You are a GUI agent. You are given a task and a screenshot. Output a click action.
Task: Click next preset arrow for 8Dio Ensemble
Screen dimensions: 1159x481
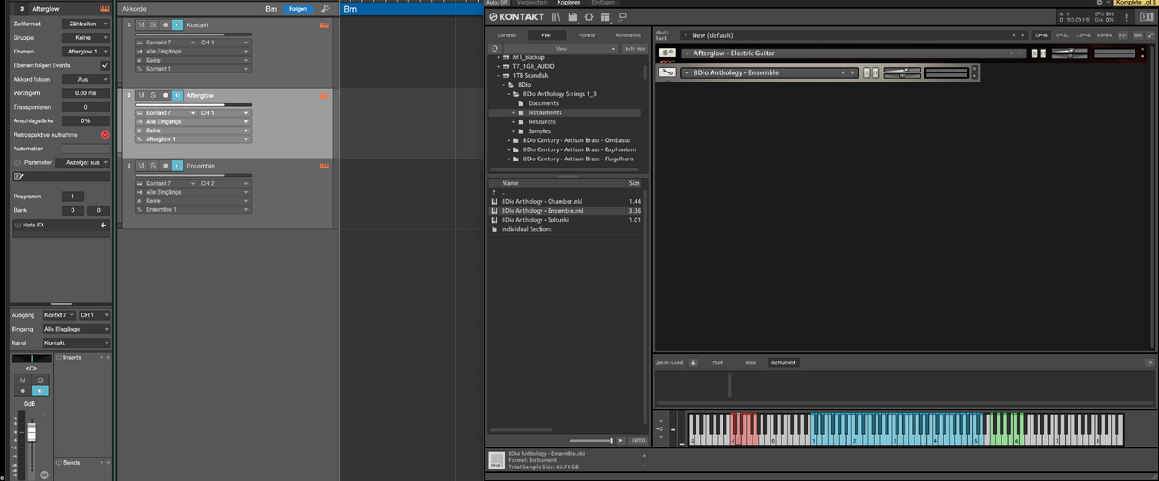[852, 72]
